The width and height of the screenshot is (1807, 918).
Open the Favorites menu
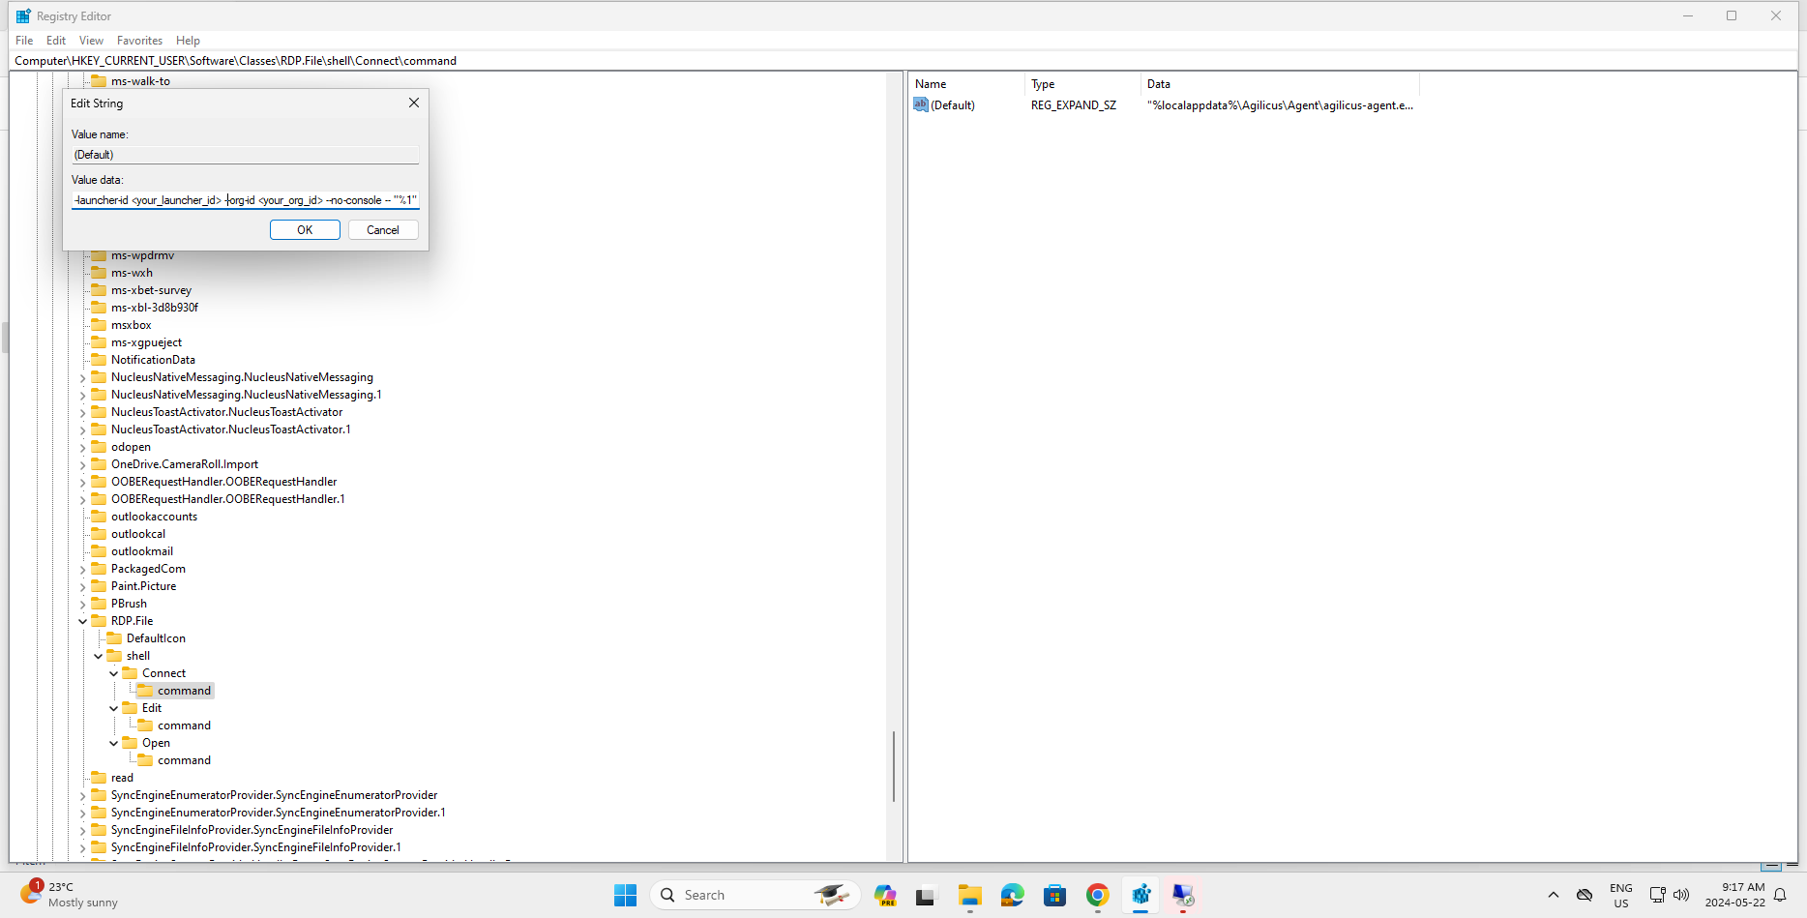[x=139, y=40]
